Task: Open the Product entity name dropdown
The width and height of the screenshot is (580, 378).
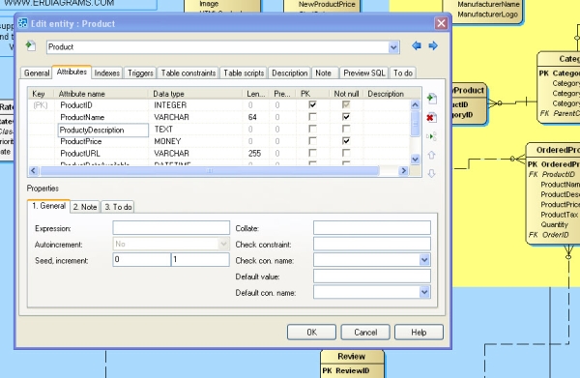Action: (x=393, y=47)
